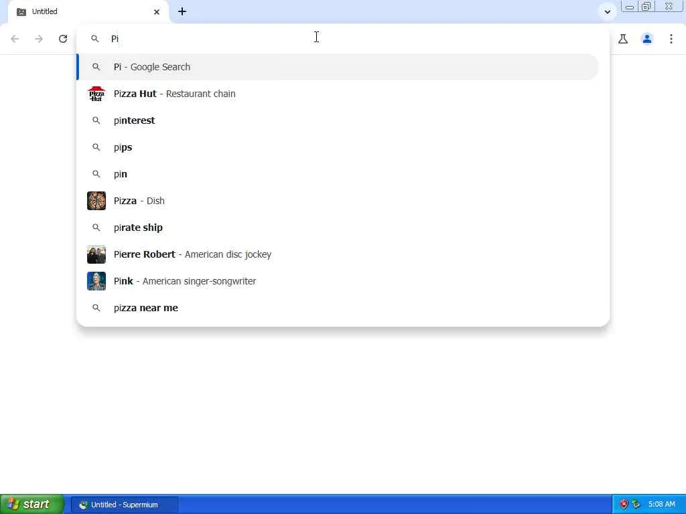Open the user profile icon

coord(647,39)
